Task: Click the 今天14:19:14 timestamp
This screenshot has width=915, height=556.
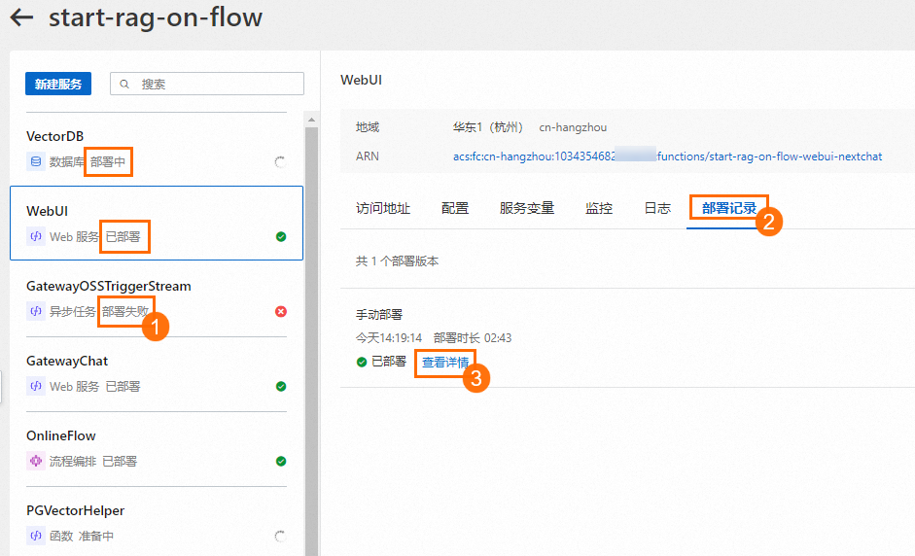Action: coord(389,338)
